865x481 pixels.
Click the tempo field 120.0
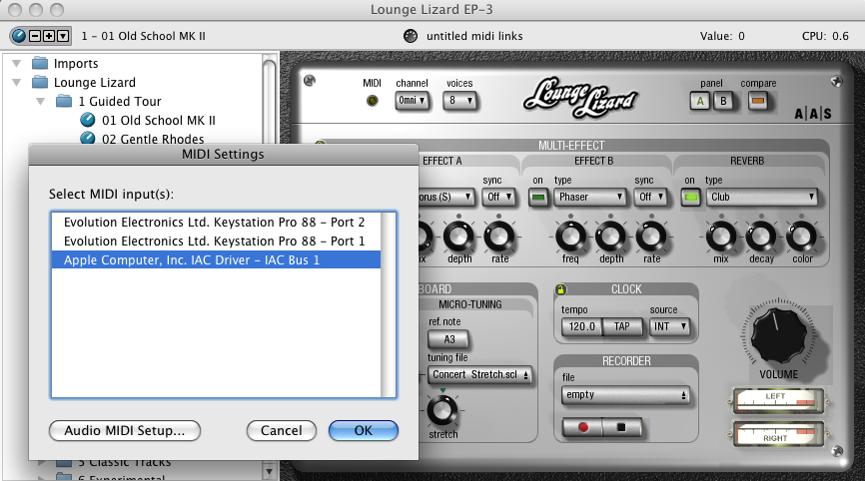coord(581,326)
